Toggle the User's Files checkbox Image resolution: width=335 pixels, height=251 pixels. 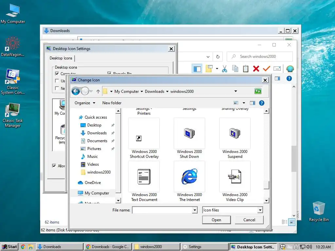57,81
